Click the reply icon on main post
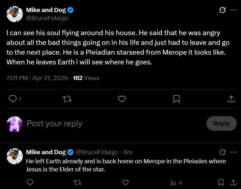Image resolution: width=241 pixels, height=189 pixels. 13,99
